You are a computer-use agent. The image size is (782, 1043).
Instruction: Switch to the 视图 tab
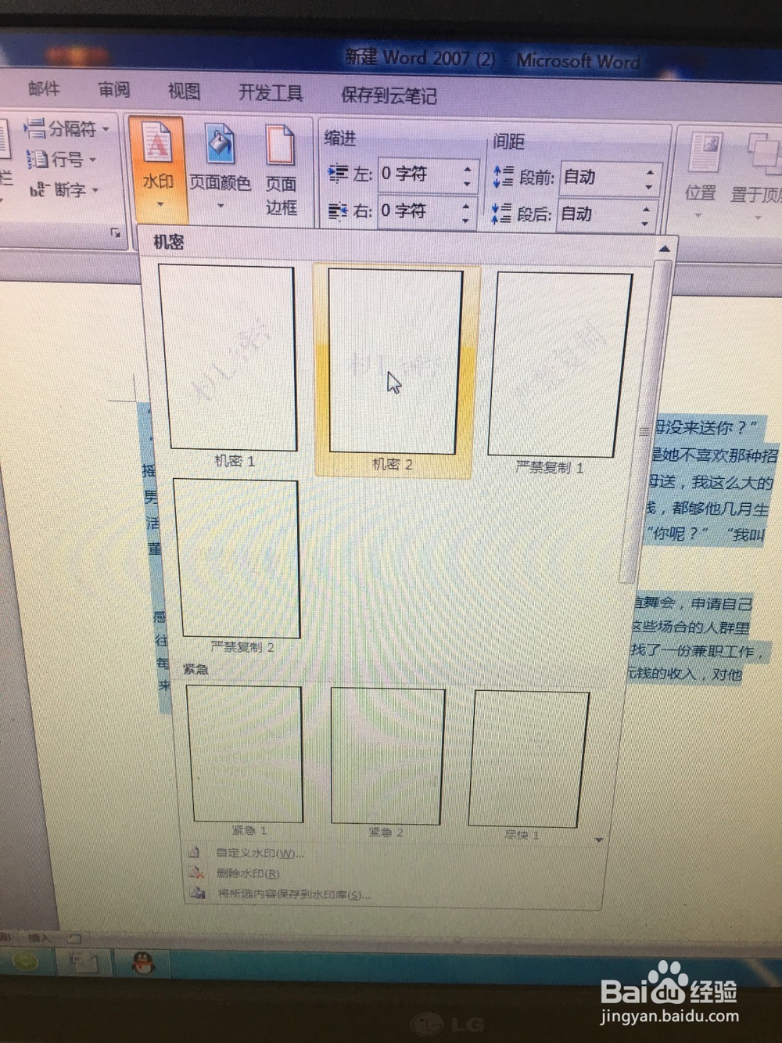(184, 92)
